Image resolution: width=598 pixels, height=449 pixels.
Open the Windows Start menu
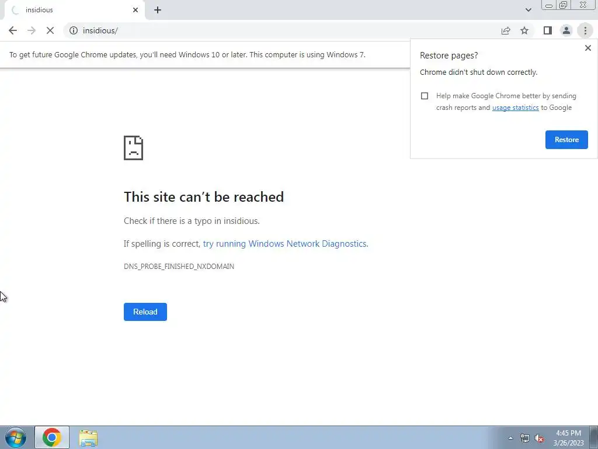click(16, 437)
